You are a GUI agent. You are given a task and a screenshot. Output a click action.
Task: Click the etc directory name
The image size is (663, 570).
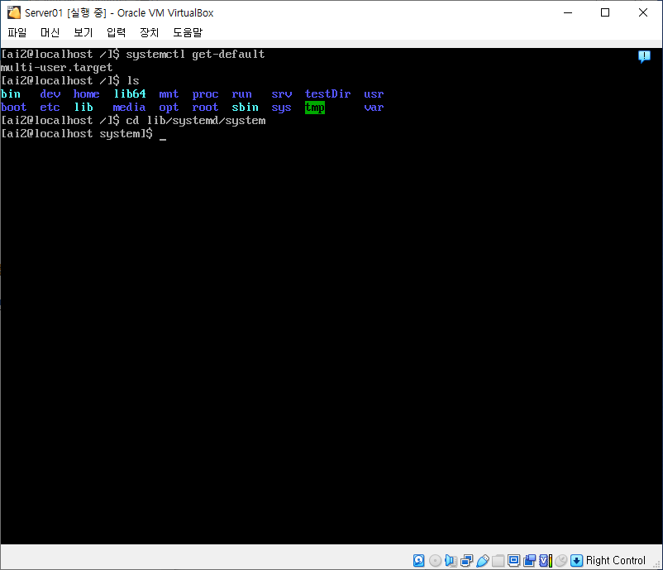pos(50,107)
